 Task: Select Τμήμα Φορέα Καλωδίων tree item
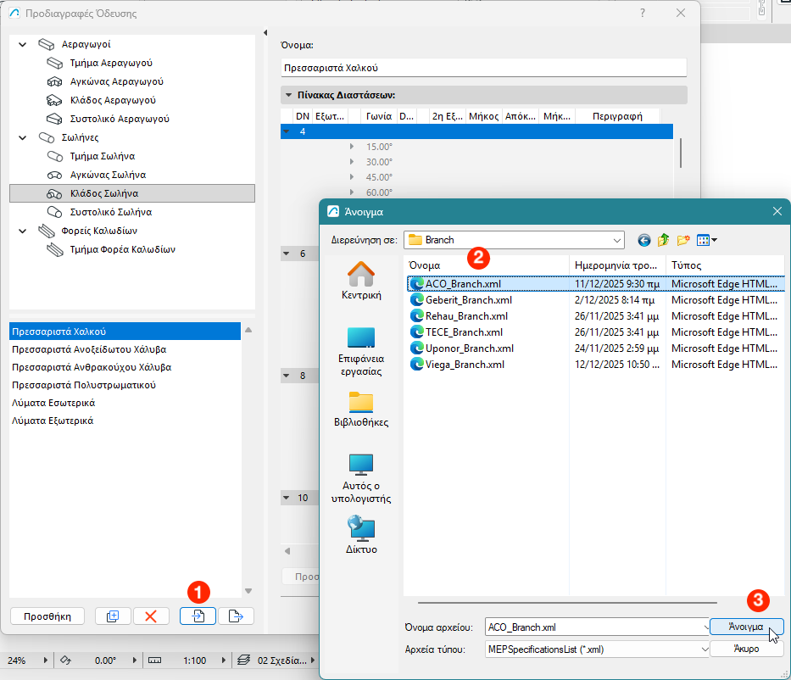pos(123,249)
